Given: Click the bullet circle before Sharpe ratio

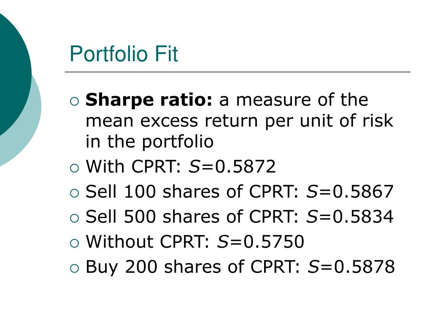Looking at the screenshot, I should pos(74,101).
